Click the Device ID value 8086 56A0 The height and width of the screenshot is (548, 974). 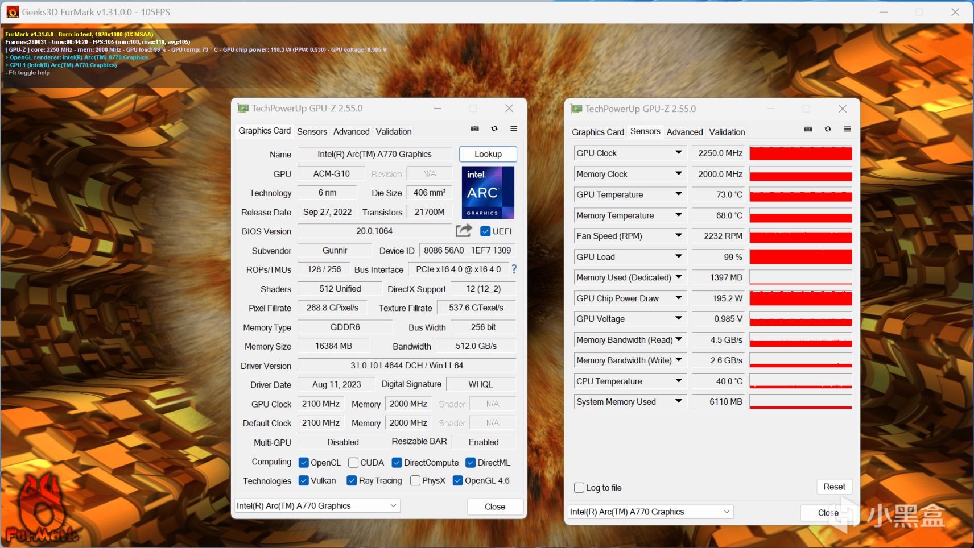coord(468,250)
